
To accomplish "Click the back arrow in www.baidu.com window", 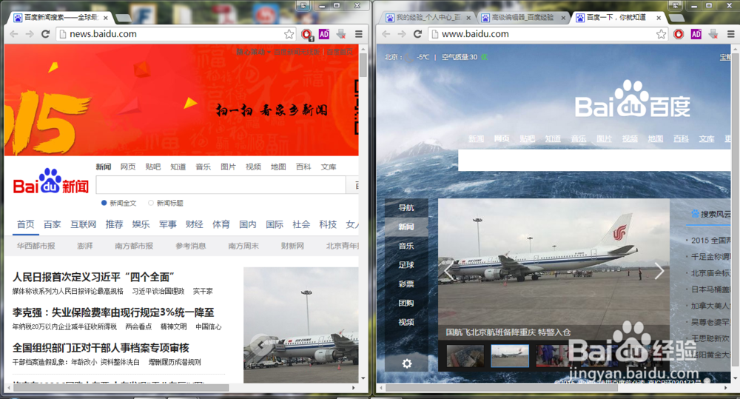I will [386, 34].
